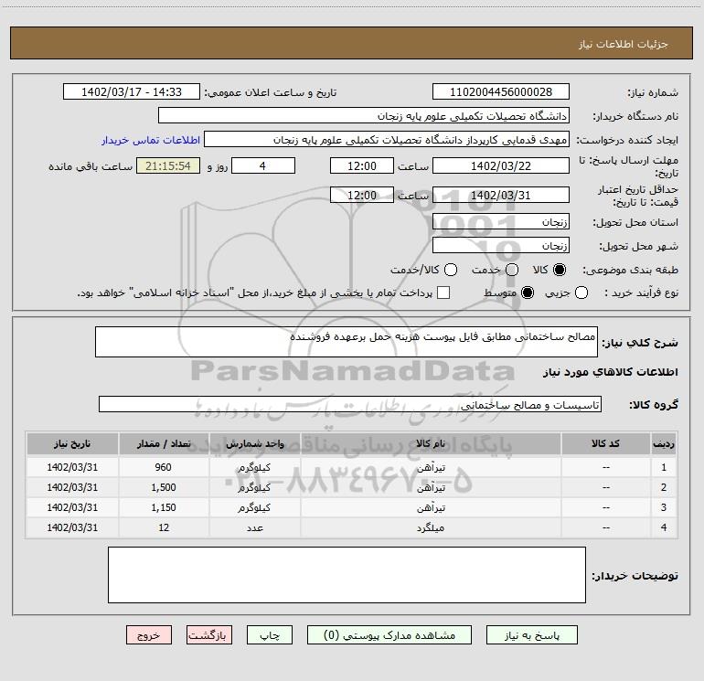Click the quantity 12 cell
Screen dimensions: 704x681
coord(164,528)
